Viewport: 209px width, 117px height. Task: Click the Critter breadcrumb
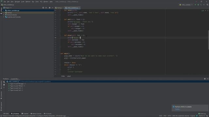click(63, 76)
